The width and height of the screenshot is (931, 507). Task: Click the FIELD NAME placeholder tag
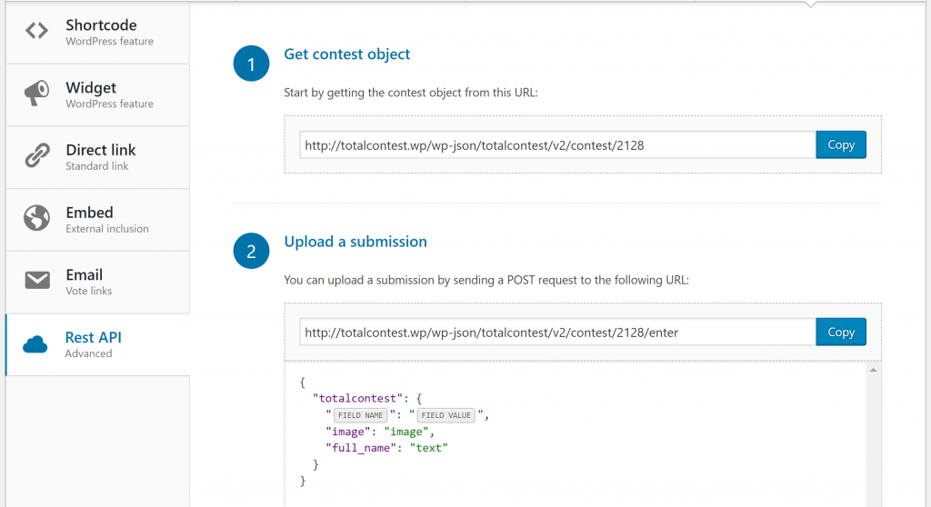click(x=360, y=415)
